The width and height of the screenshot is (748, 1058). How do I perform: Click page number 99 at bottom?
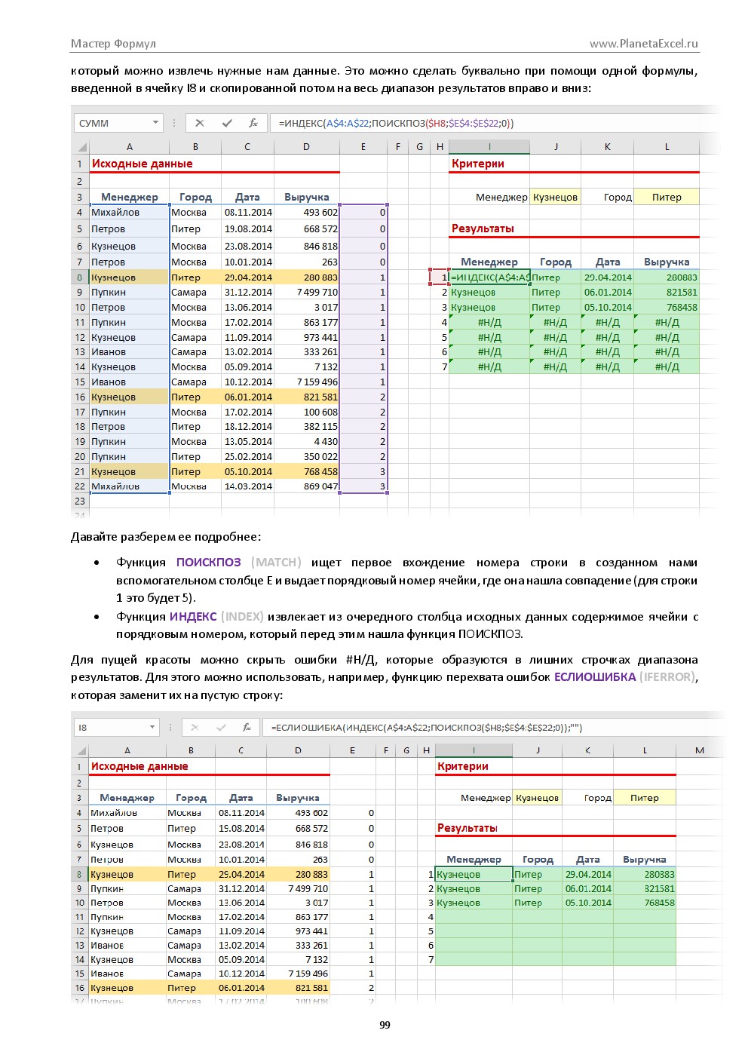385,1025
